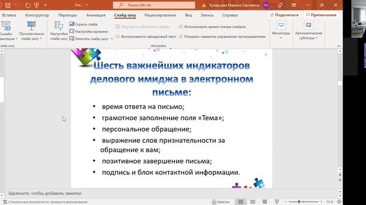The image size is (366, 205).
Task: Click bullet 'персональное обращение;'
Action: [146, 129]
